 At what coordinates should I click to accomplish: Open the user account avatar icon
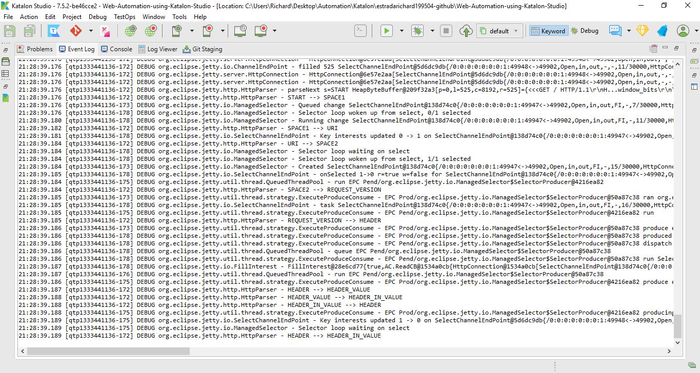point(683,31)
